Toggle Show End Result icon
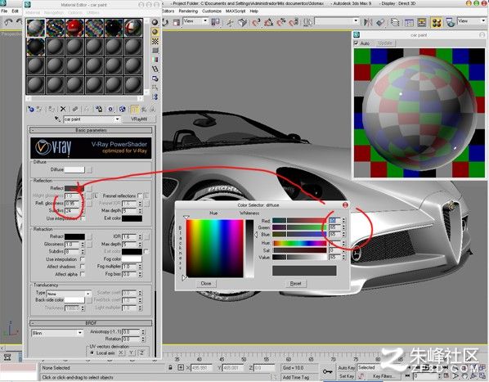Image resolution: width=489 pixels, height=382 pixels. click(134, 109)
